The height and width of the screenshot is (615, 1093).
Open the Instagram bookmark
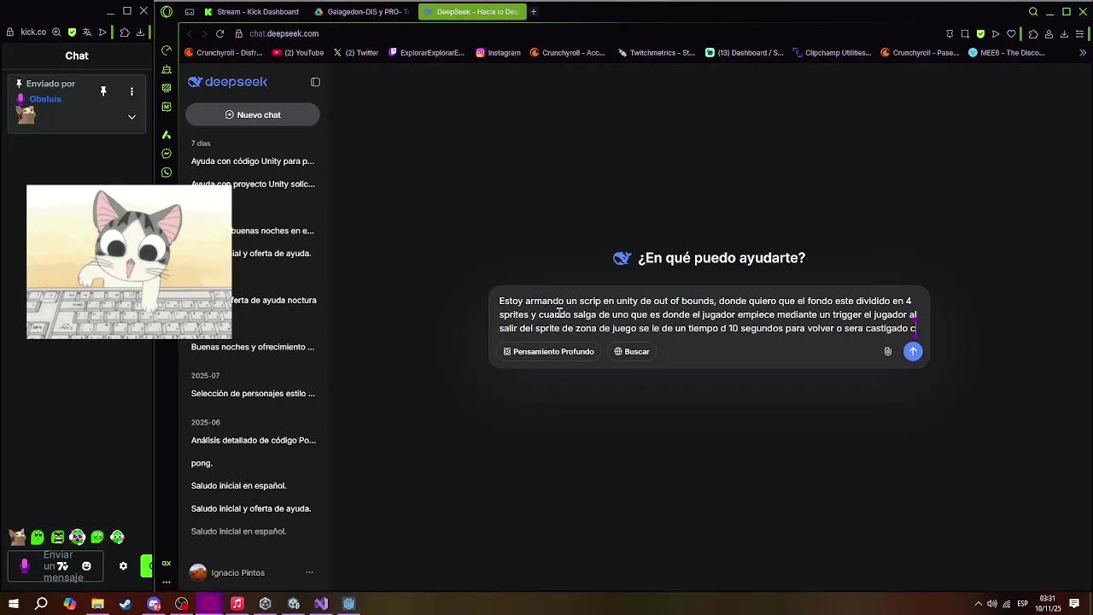pos(498,52)
